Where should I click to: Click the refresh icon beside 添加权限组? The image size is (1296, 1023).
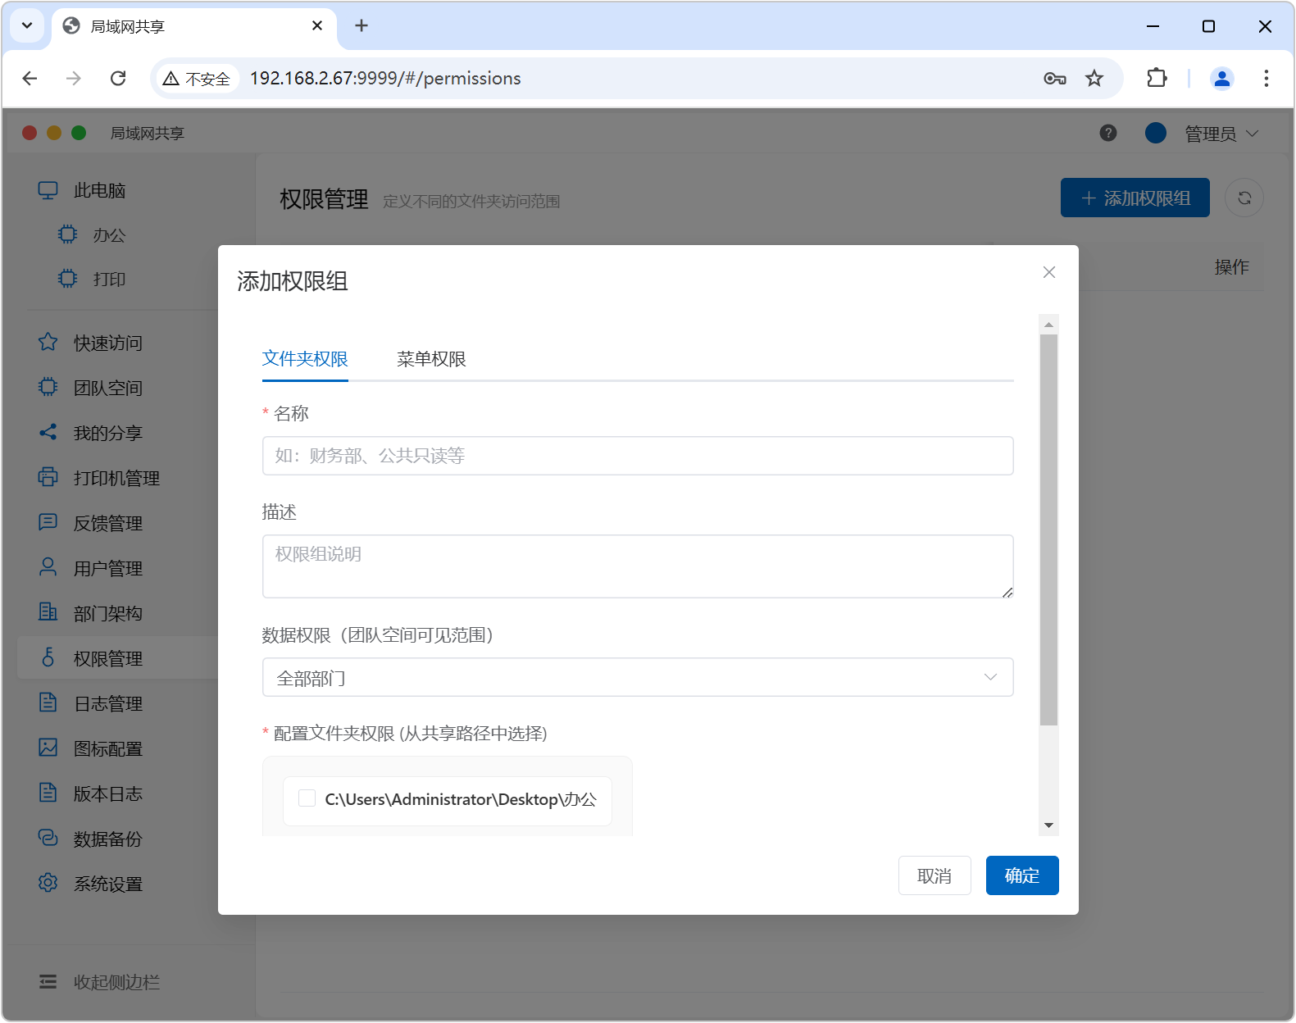1244,198
